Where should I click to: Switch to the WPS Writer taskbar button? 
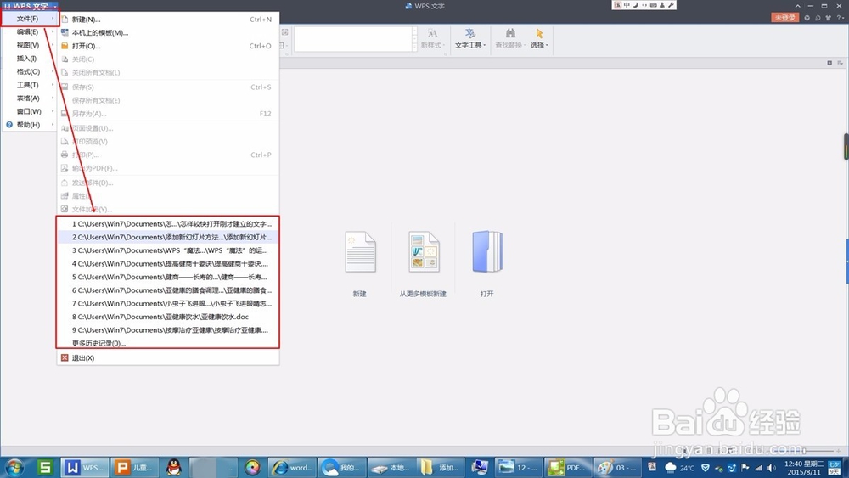pos(84,467)
